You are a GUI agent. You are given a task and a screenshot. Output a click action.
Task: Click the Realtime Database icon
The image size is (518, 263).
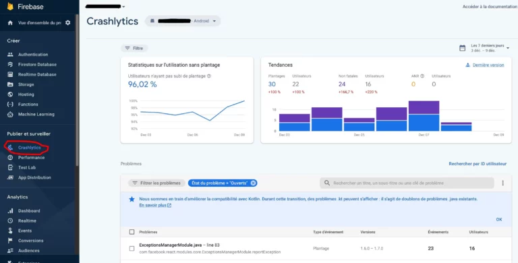[x=10, y=74]
